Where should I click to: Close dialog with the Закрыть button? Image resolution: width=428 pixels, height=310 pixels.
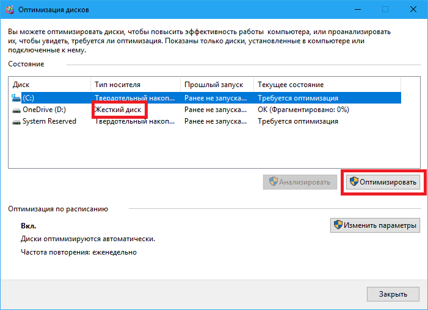[x=393, y=294]
